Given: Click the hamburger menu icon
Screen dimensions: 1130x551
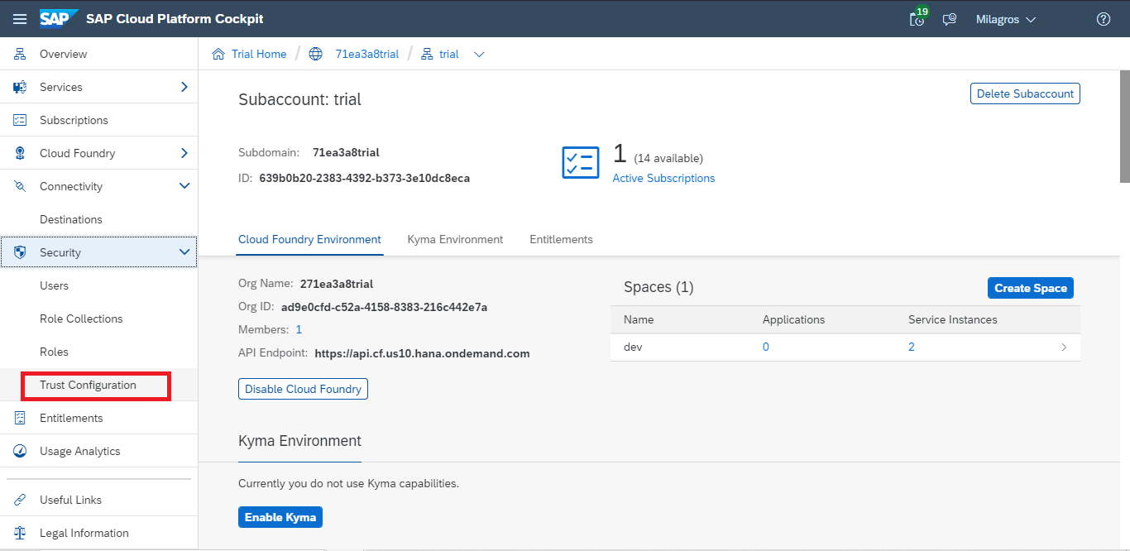Looking at the screenshot, I should [20, 19].
